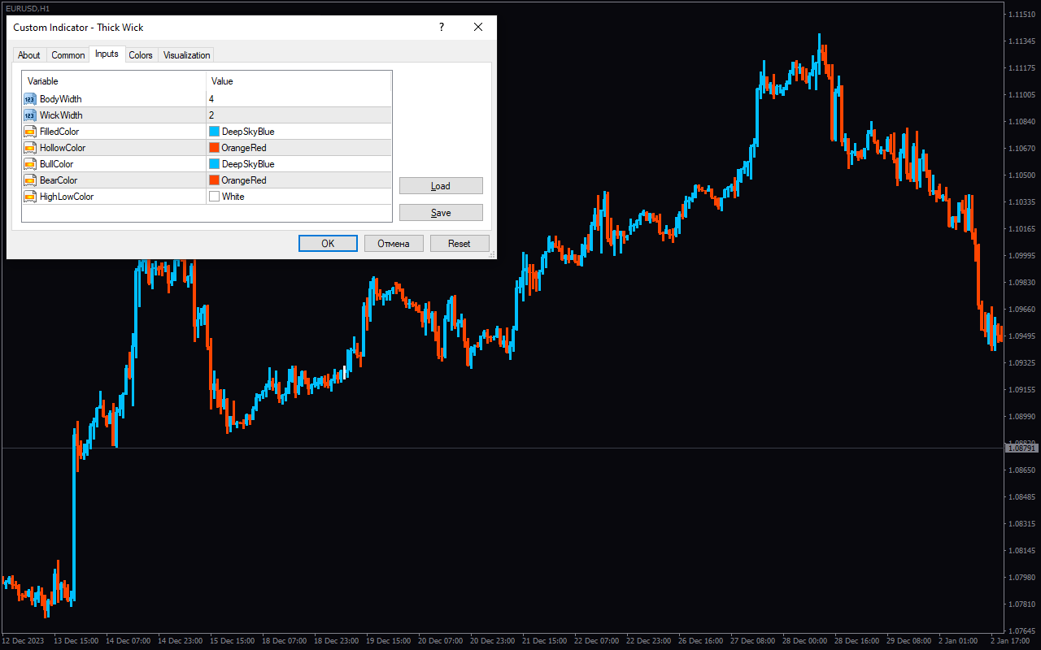Click the dialog resize grip corner
This screenshot has width=1041, height=650.
(x=491, y=254)
